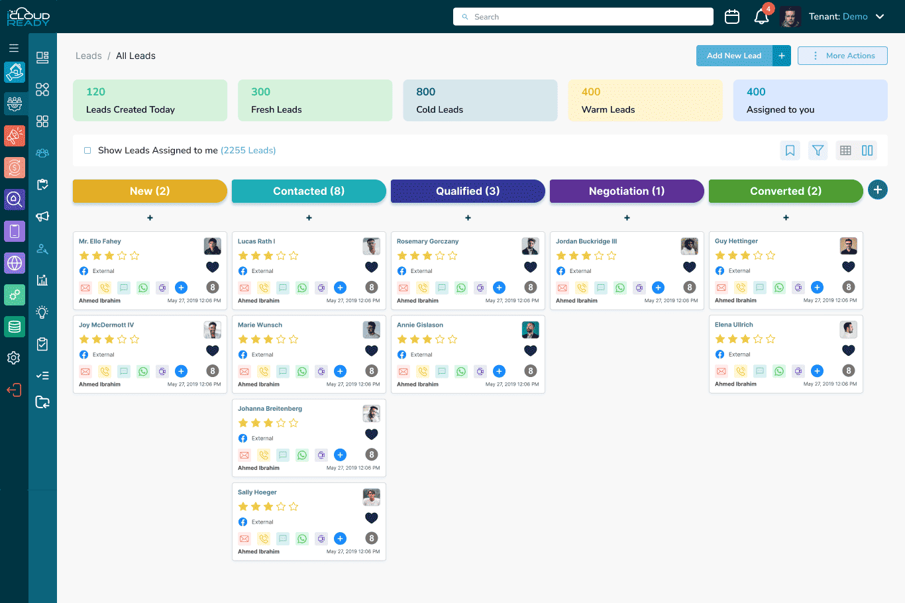The height and width of the screenshot is (603, 905).
Task: Open the globe icon in left rail
Action: [x=15, y=263]
